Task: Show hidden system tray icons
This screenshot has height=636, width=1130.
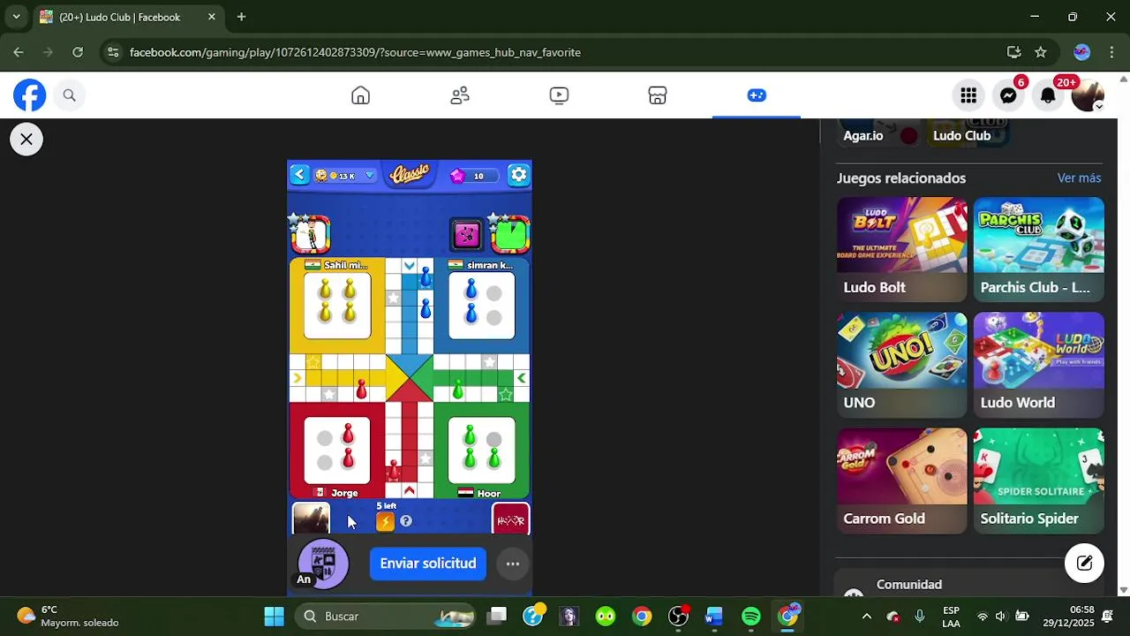Action: 866,616
